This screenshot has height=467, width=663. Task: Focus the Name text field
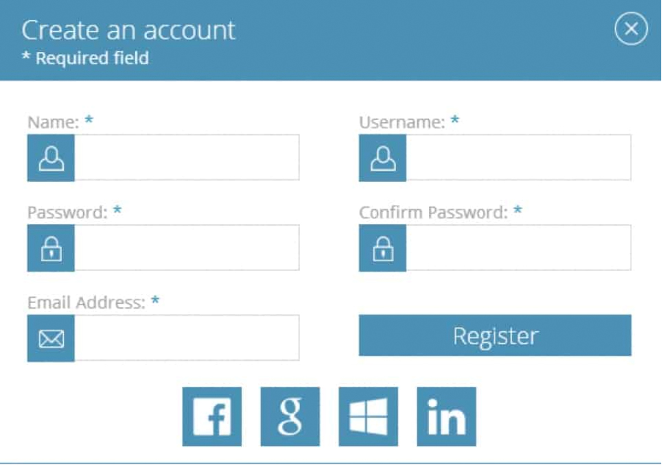point(187,158)
